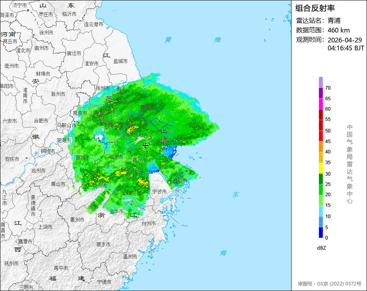
Task: Click the '舟山市' city label
Action: [180, 180]
